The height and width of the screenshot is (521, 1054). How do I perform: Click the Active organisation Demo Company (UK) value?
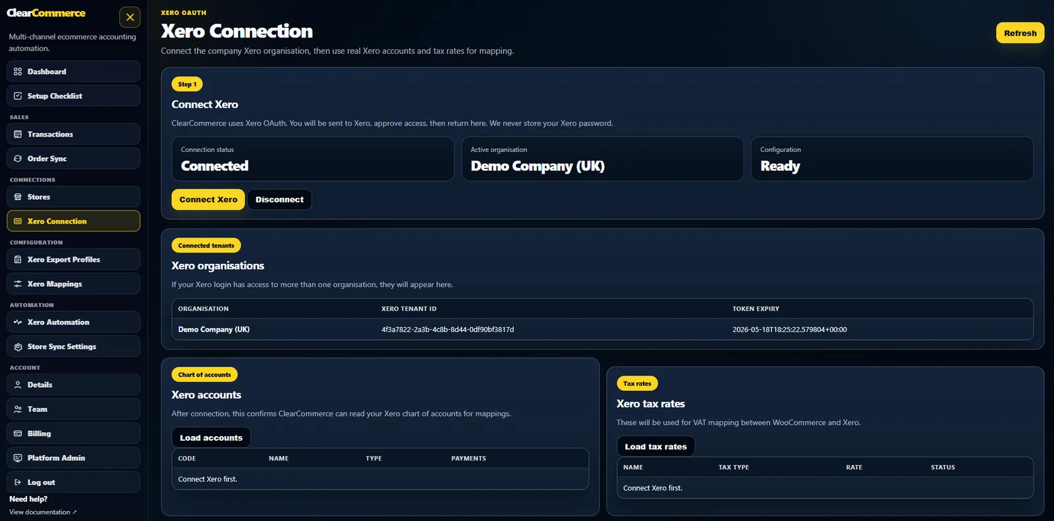tap(538, 166)
